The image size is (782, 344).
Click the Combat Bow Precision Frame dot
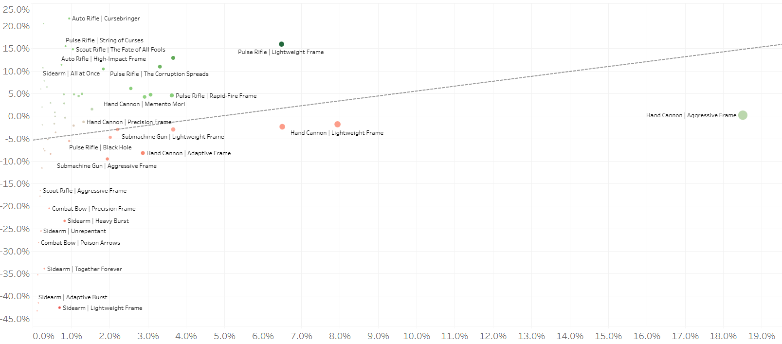(x=49, y=209)
